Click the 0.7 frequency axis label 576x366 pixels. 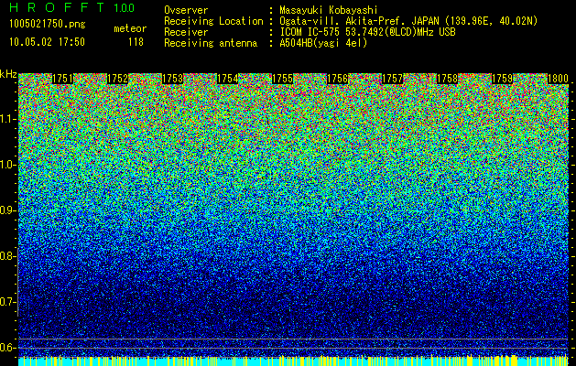[x=7, y=302]
